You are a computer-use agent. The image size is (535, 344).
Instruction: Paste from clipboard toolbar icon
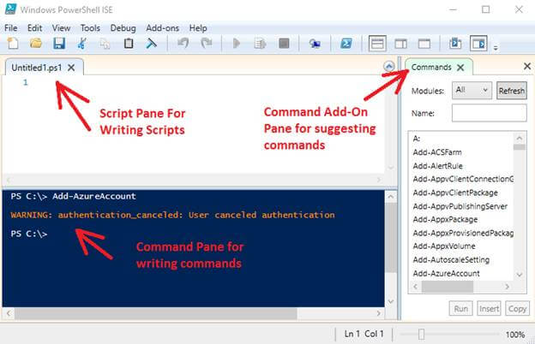click(129, 44)
